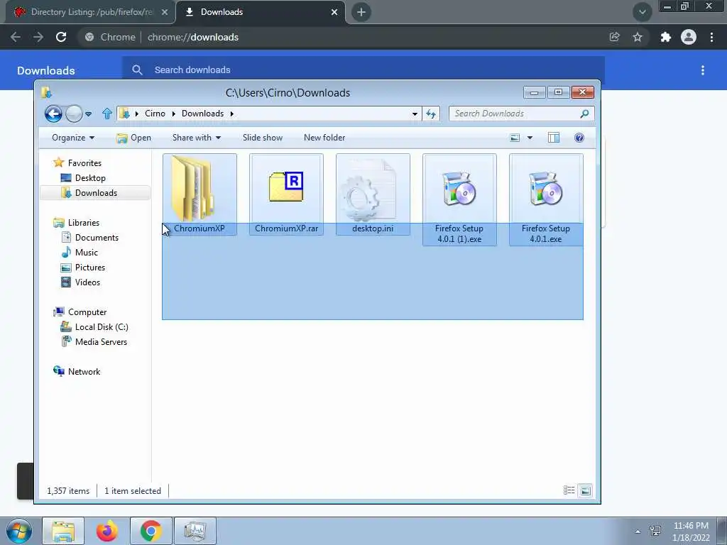Screen dimensions: 727x545
Task: Reload the Chrome downloads page
Action: (x=61, y=37)
